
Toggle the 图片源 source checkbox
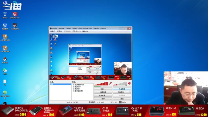[74, 89]
